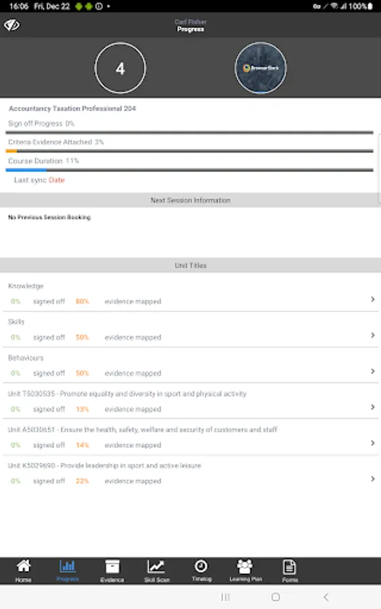This screenshot has height=609, width=381.
Task: Tap the Wi-Fi status icon
Action: (334, 6)
